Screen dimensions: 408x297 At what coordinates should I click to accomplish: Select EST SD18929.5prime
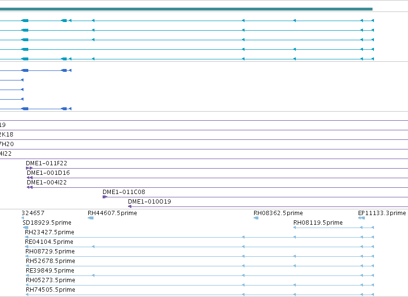[x=47, y=223]
